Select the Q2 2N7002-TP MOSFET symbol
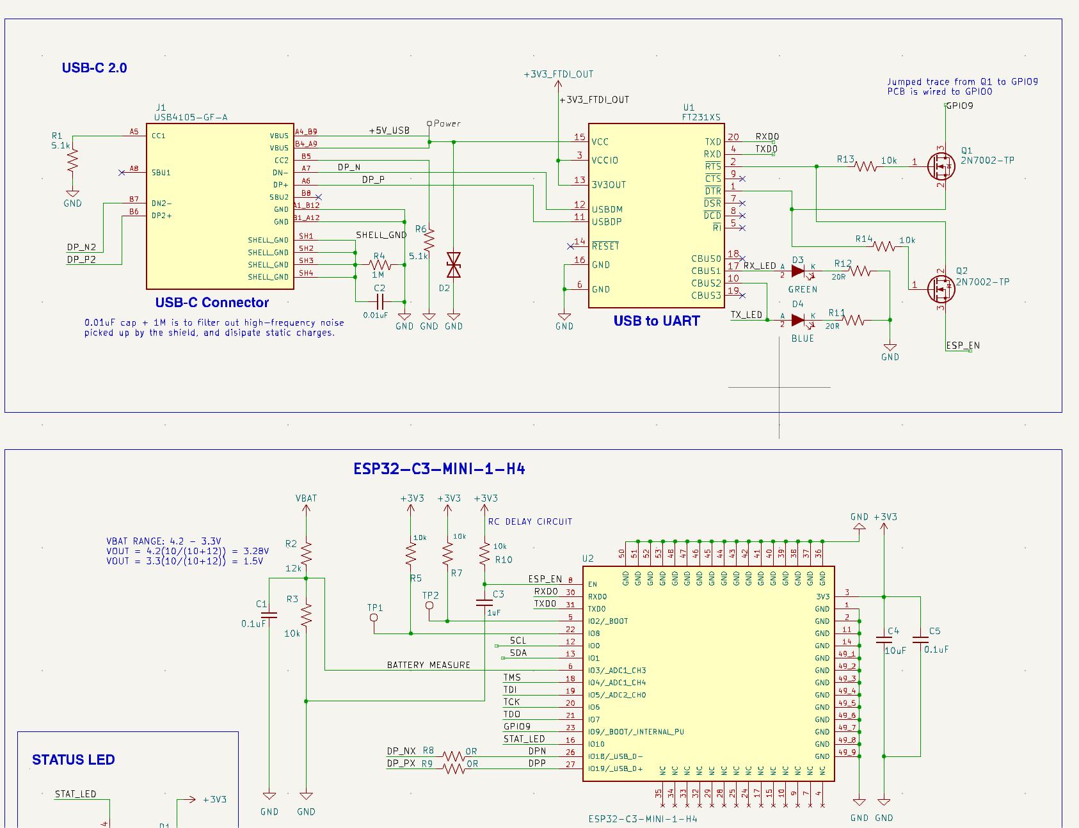This screenshot has width=1079, height=828. pos(941,289)
